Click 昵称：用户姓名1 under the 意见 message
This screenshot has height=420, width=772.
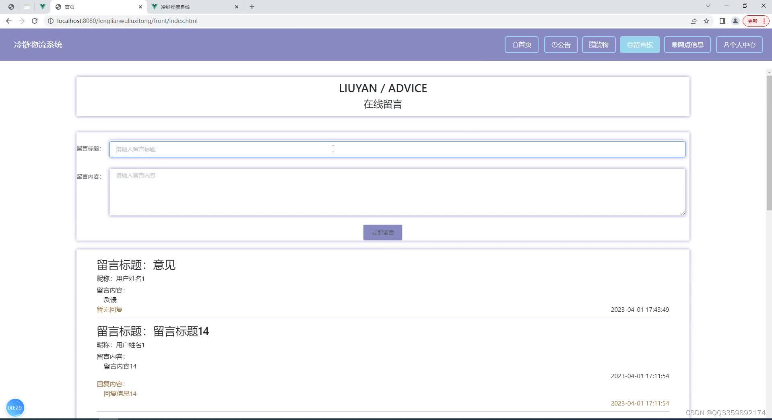[x=120, y=278]
